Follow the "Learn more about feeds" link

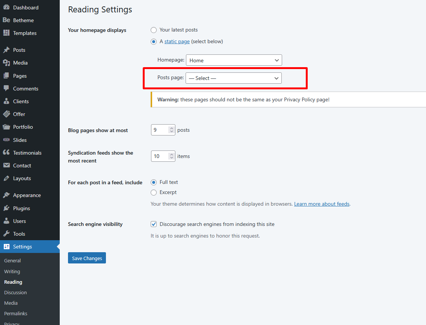tap(322, 204)
